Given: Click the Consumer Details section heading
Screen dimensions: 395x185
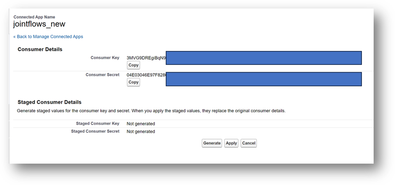Looking at the screenshot, I should (x=40, y=49).
